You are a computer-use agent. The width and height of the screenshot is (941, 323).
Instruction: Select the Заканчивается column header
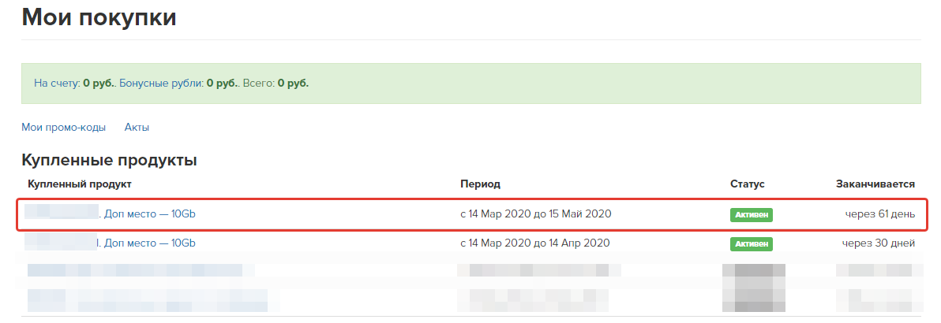[x=875, y=184]
